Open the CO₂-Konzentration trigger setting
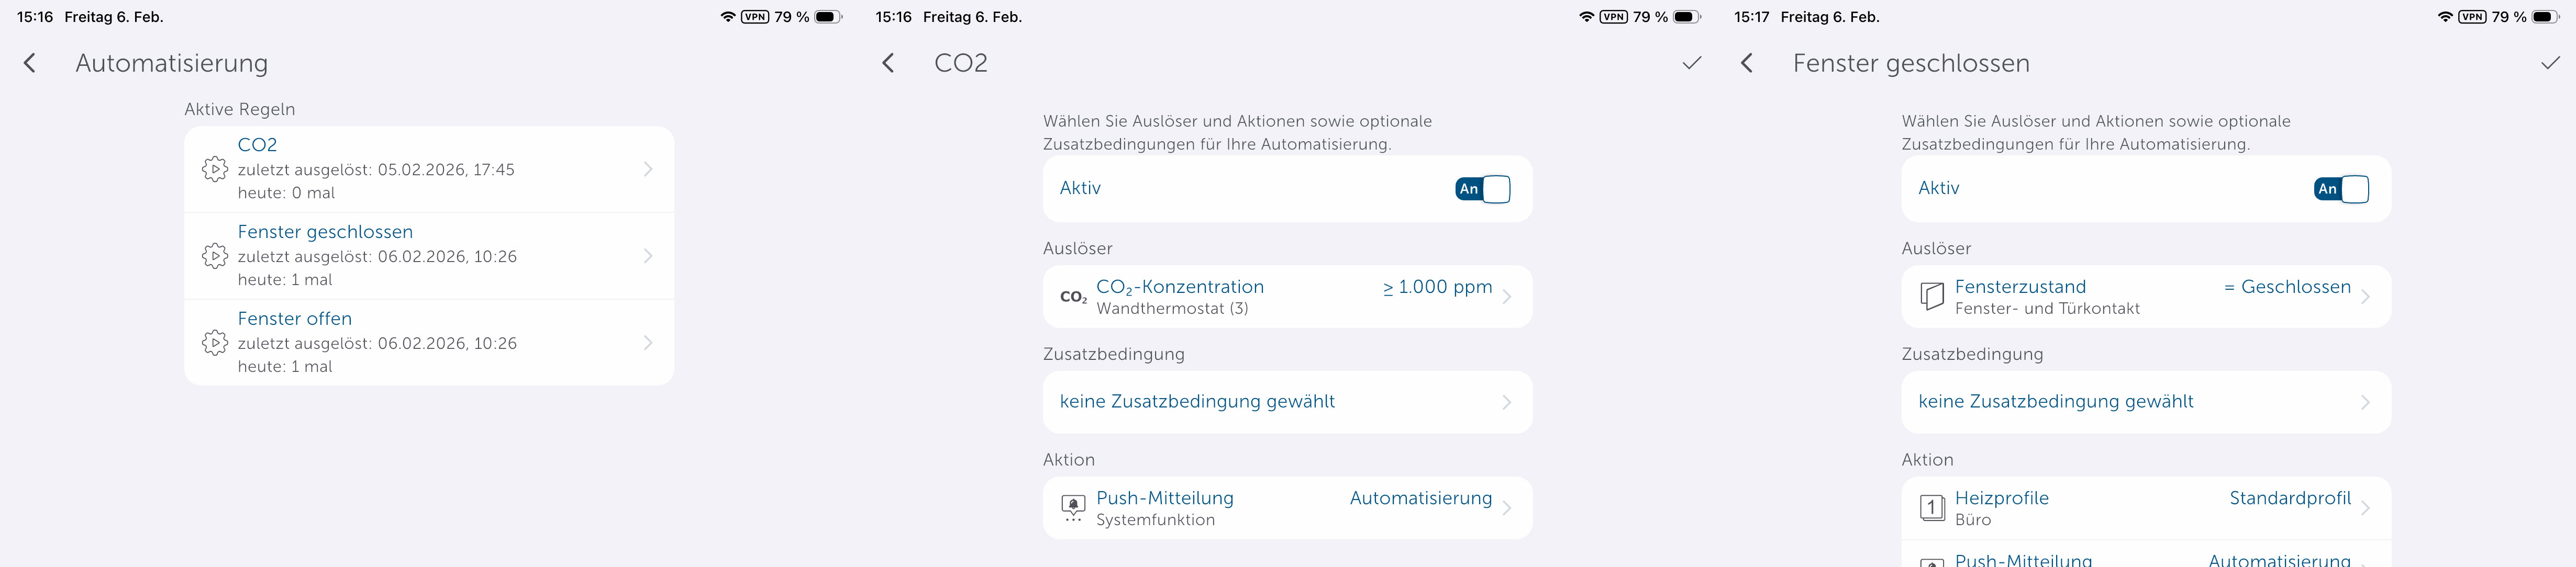The width and height of the screenshot is (2576, 567). pyautogui.click(x=1286, y=297)
